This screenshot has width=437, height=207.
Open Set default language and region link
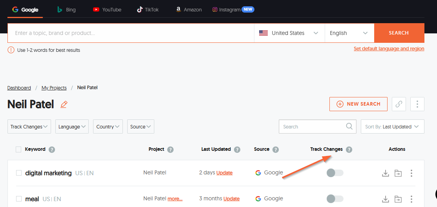[x=389, y=49]
